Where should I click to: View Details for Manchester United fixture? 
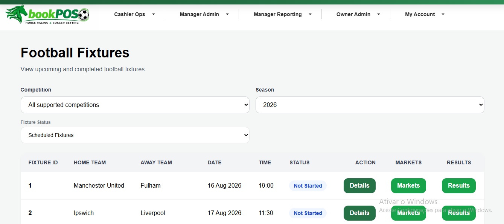tap(359, 186)
